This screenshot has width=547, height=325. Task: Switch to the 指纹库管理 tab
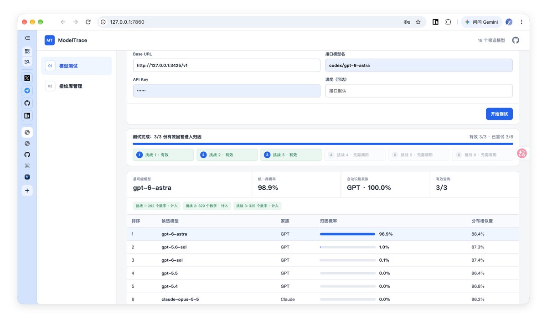click(x=76, y=86)
